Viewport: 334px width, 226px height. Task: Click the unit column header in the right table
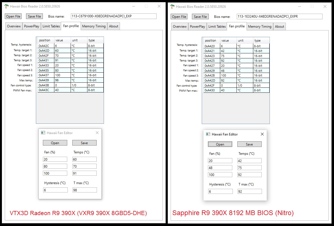(245, 40)
